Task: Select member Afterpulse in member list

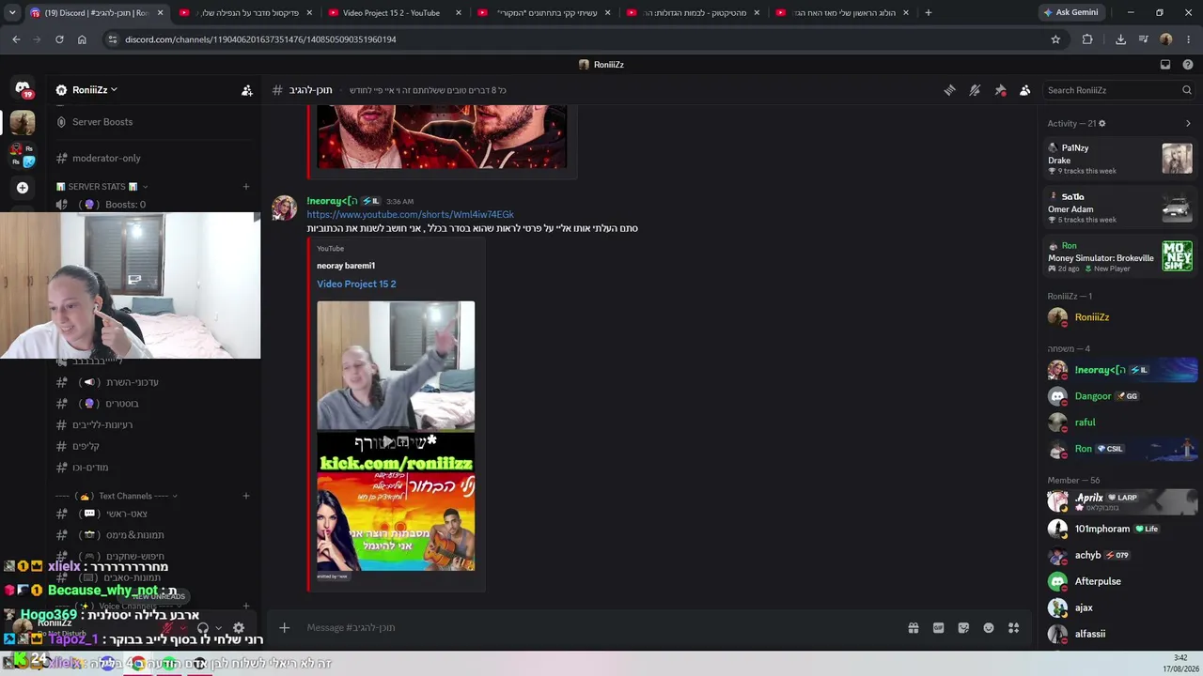Action: (1120, 581)
